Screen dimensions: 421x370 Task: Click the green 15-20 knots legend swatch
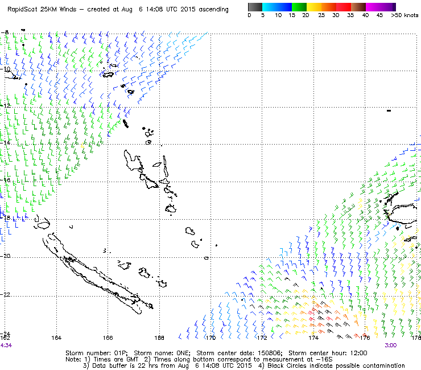point(299,7)
